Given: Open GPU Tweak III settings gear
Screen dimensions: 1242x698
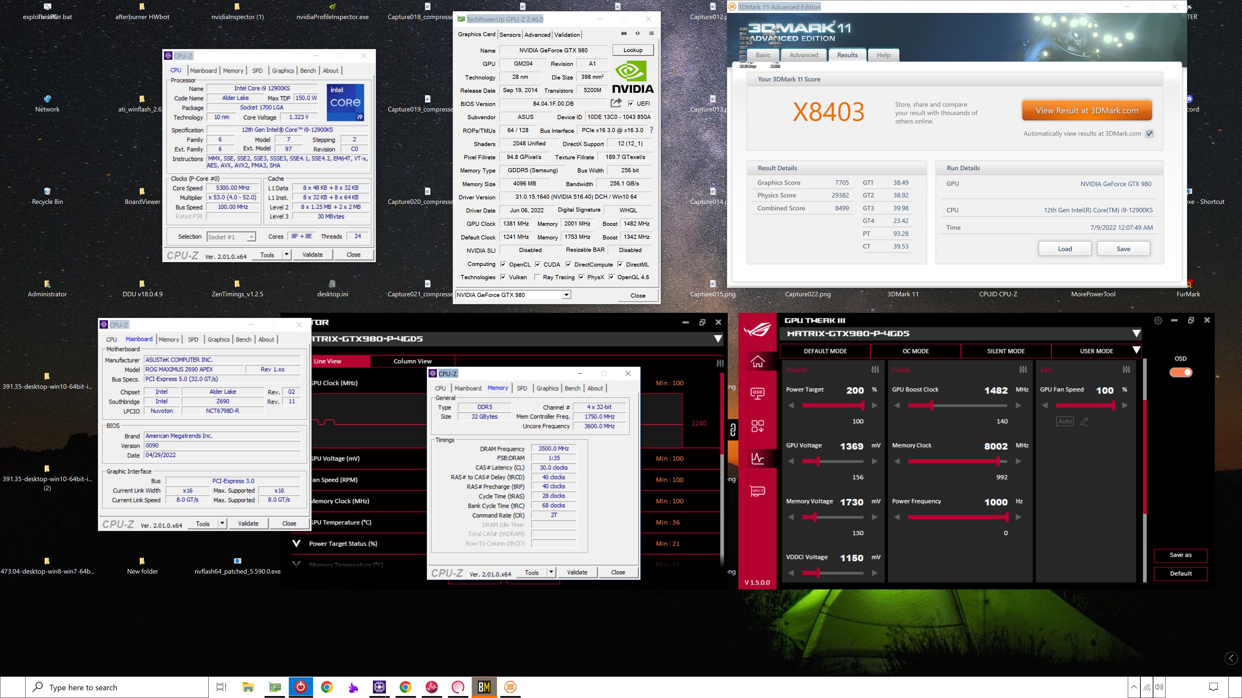Looking at the screenshot, I should [1158, 320].
